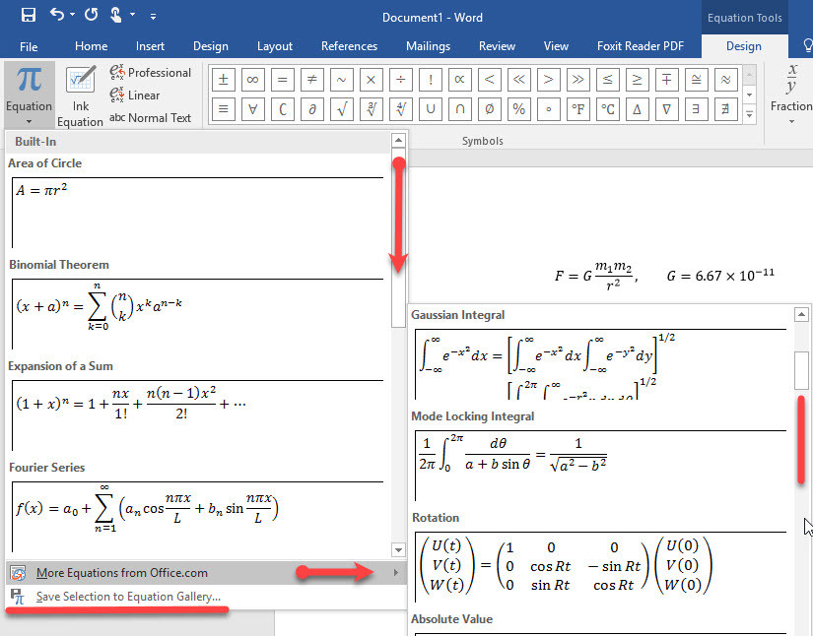
Task: Insert the intersection symbol
Action: coord(459,108)
